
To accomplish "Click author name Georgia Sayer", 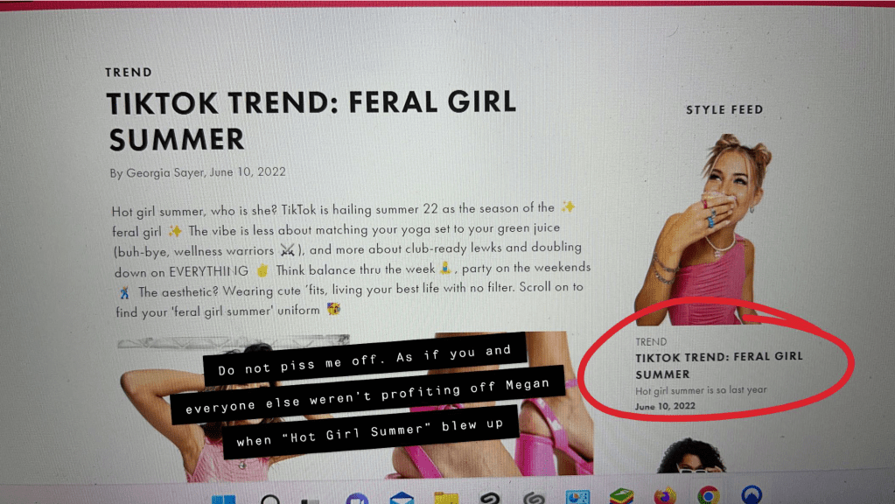I will coord(165,172).
